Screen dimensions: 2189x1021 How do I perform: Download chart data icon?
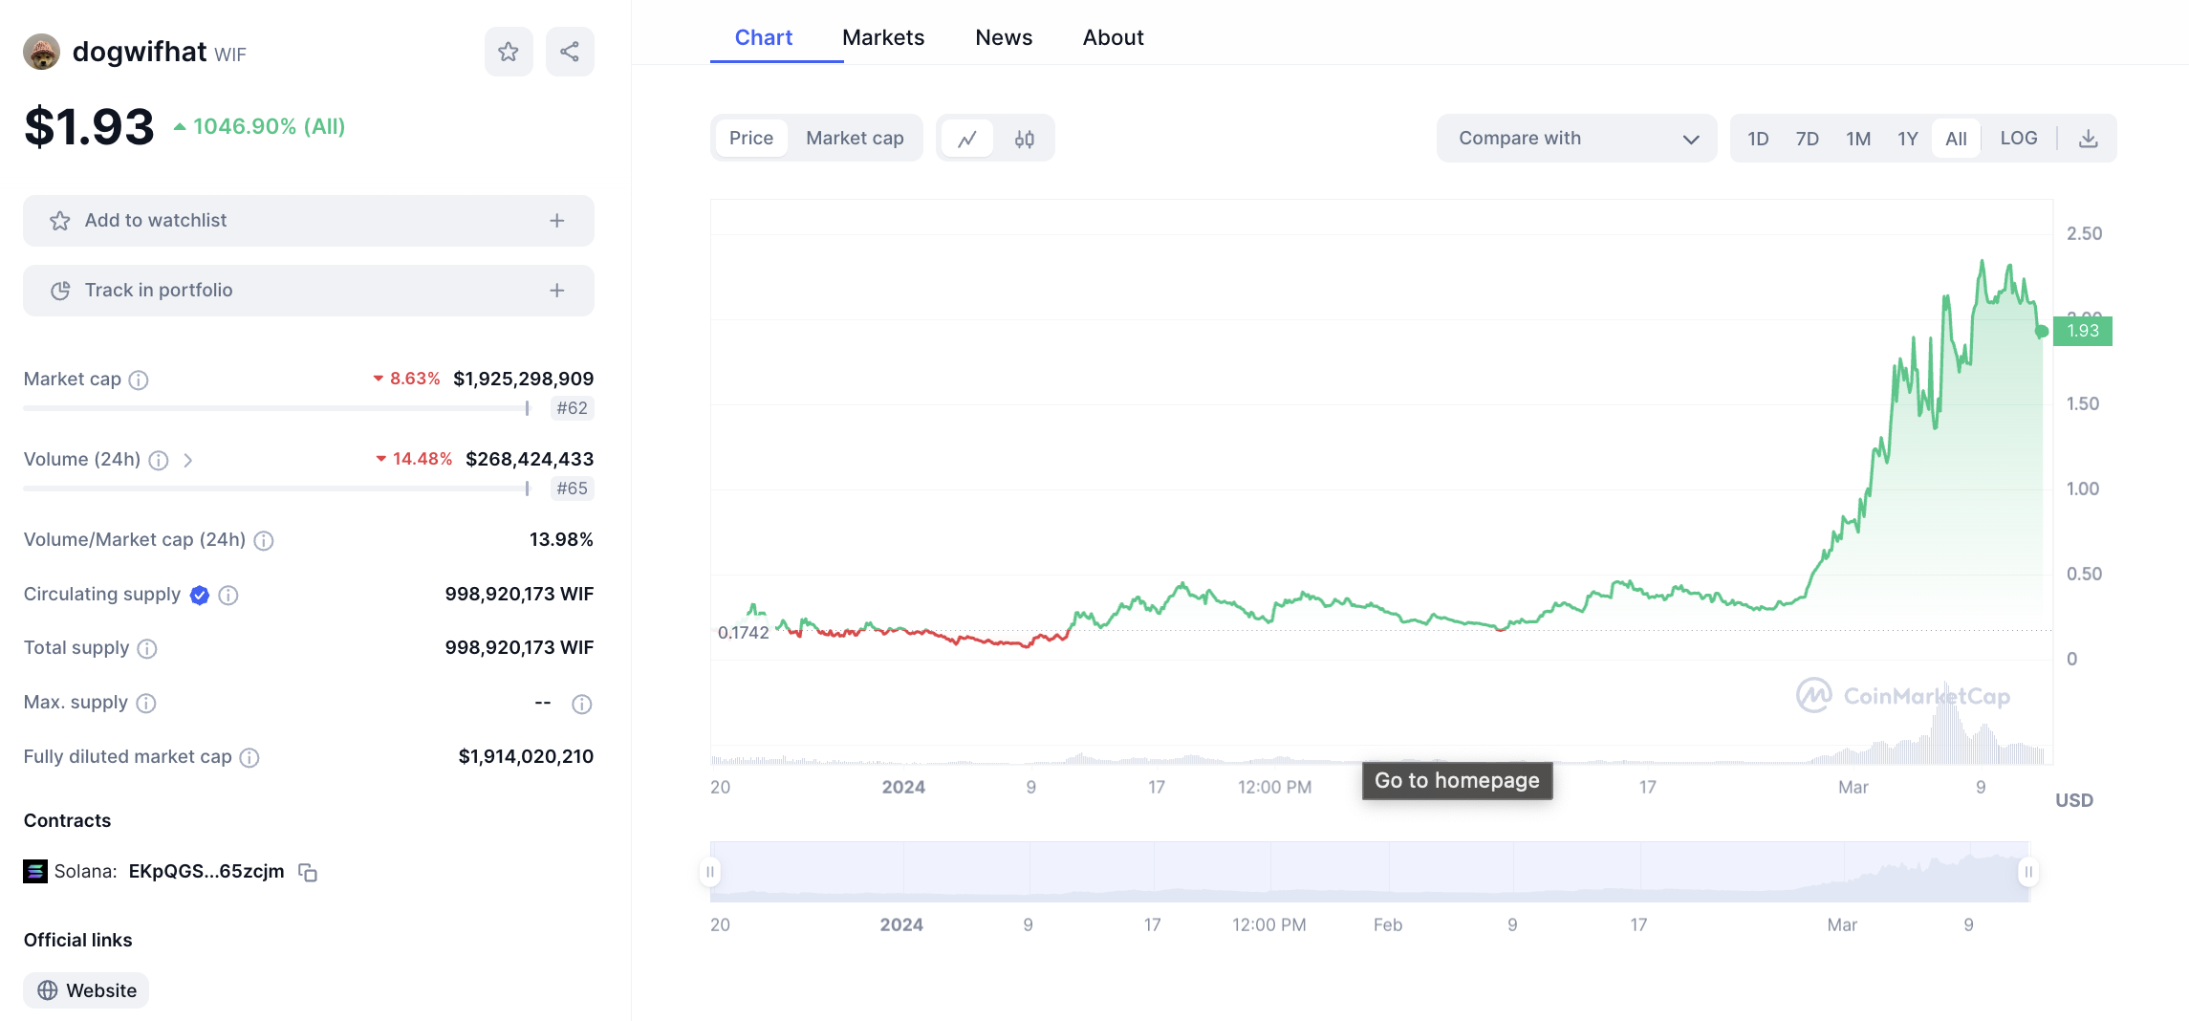[x=2089, y=139]
